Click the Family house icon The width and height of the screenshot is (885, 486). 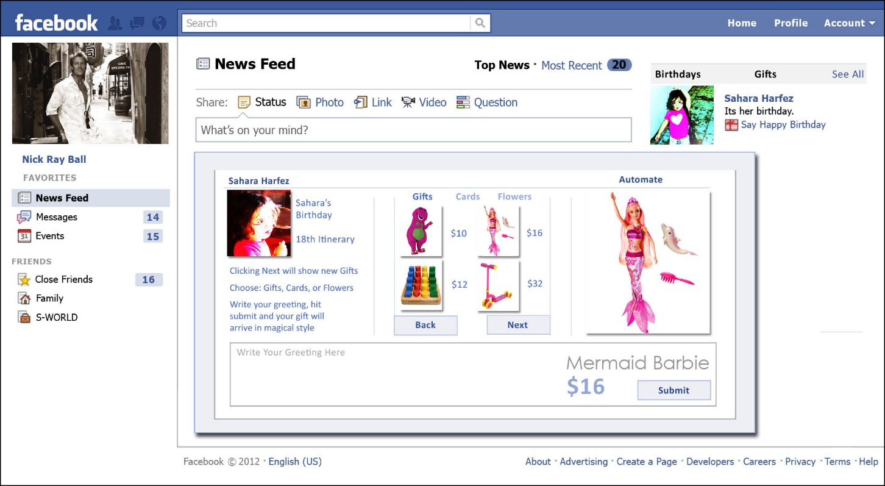[x=24, y=298]
